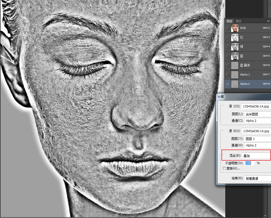Viewport: 271px width, 218px height.
Task: Click the 蓝 副本 channel thumbnail
Action: point(235,65)
